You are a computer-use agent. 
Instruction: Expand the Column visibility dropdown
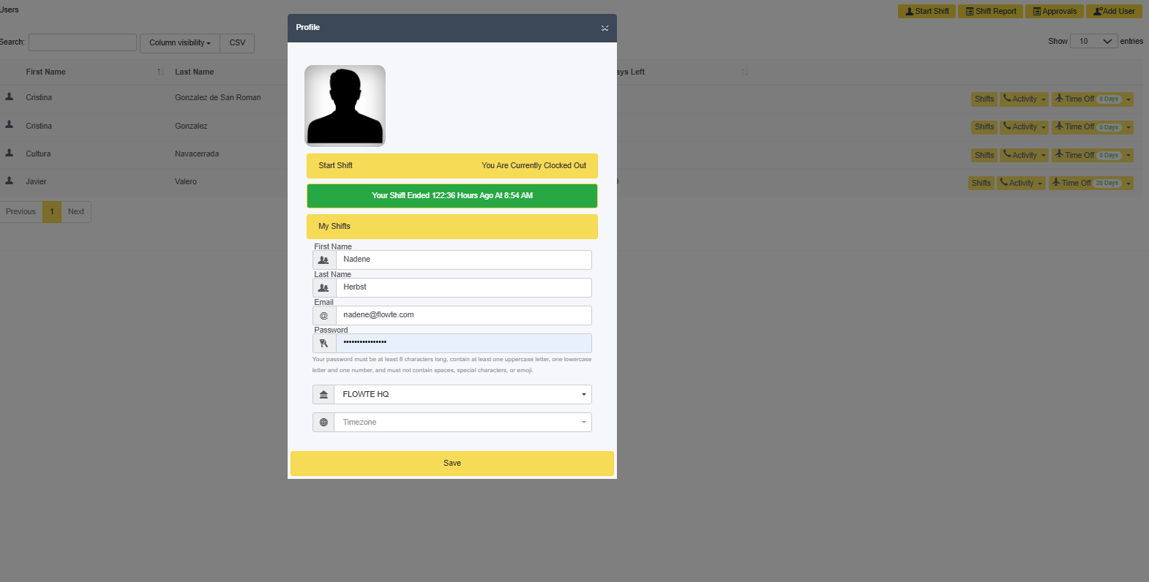[179, 43]
